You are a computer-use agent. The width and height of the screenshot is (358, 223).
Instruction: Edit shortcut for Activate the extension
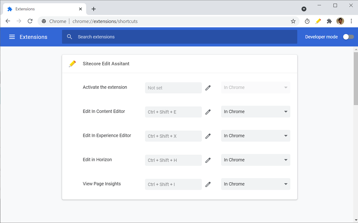(x=208, y=88)
